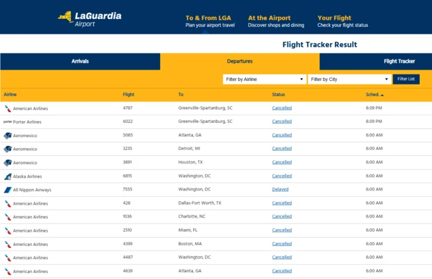
Task: Open Cancelled status for flight 4639
Action: [281, 271]
